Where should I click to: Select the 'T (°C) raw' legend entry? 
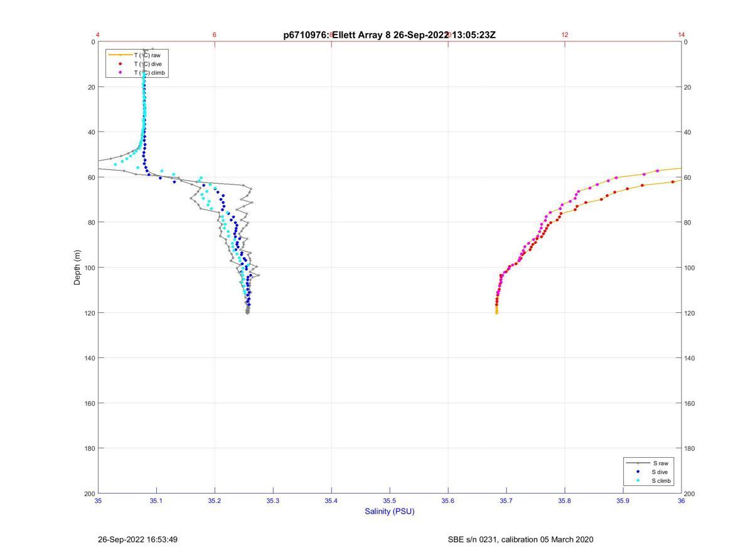coord(137,55)
